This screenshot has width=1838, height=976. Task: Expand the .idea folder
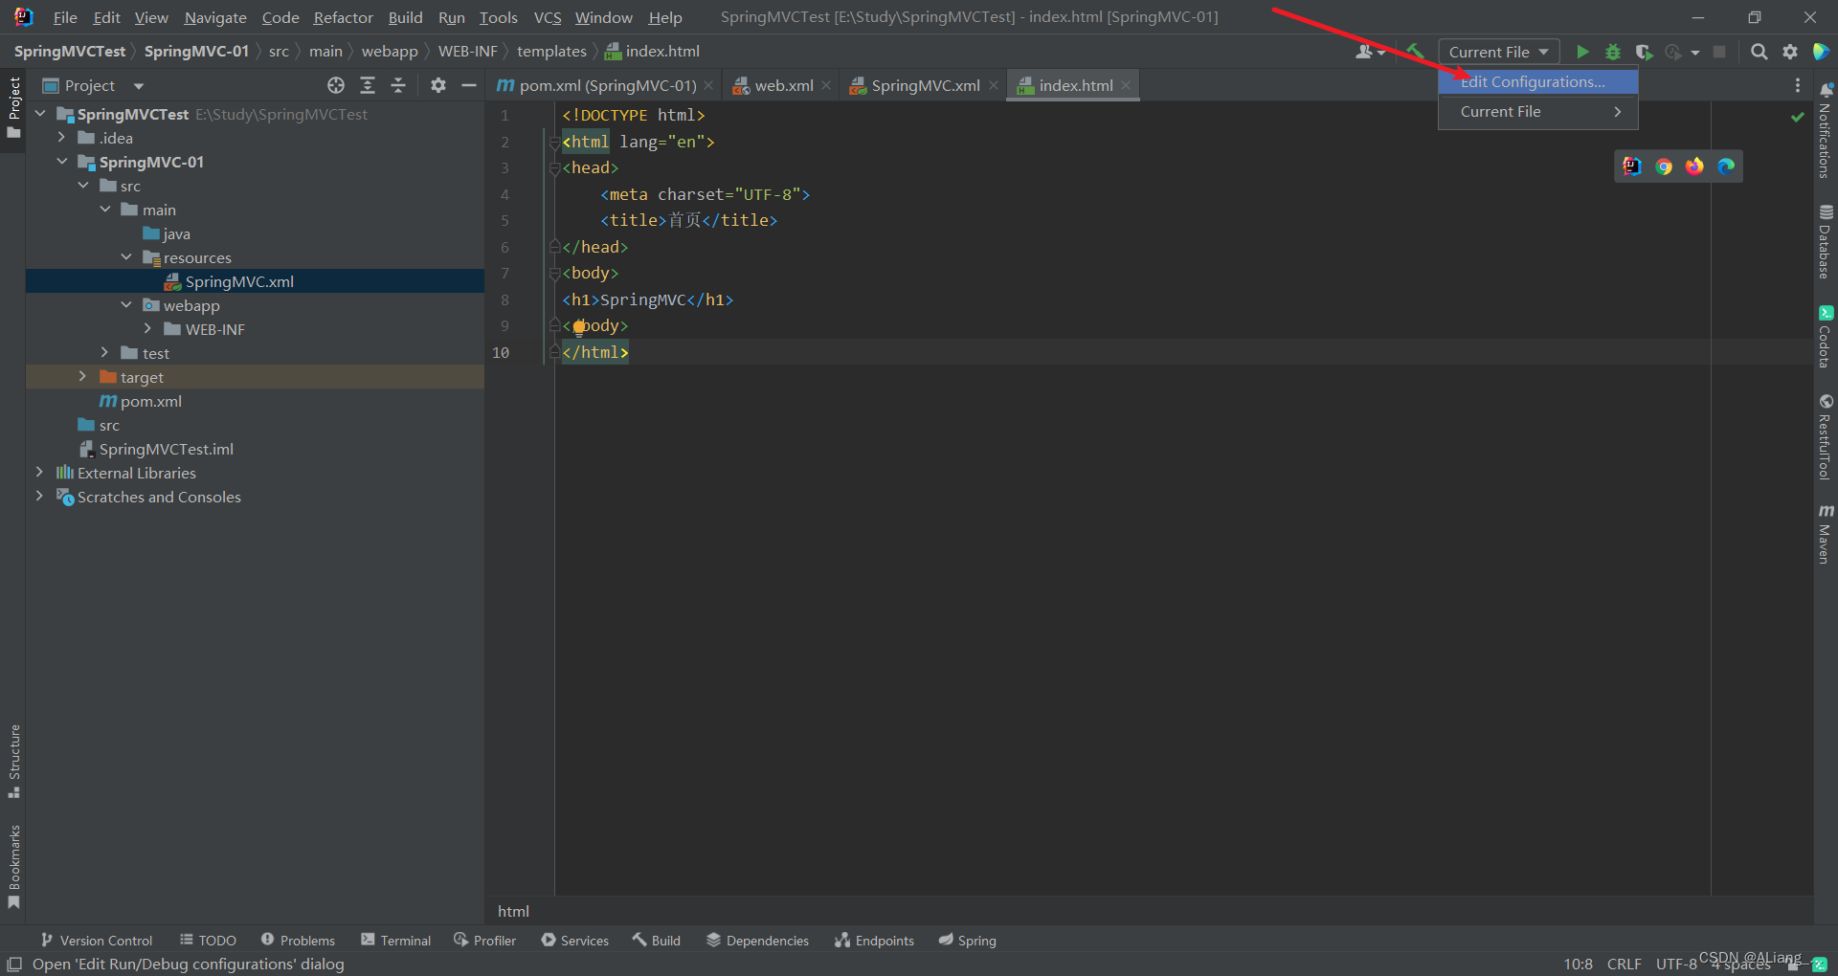click(62, 138)
